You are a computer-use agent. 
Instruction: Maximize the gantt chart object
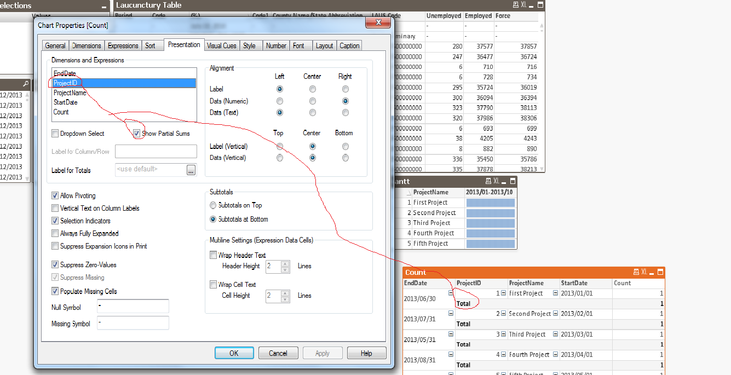(x=513, y=181)
